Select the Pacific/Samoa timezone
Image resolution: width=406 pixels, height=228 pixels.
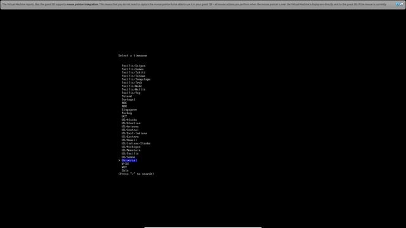click(x=133, y=69)
